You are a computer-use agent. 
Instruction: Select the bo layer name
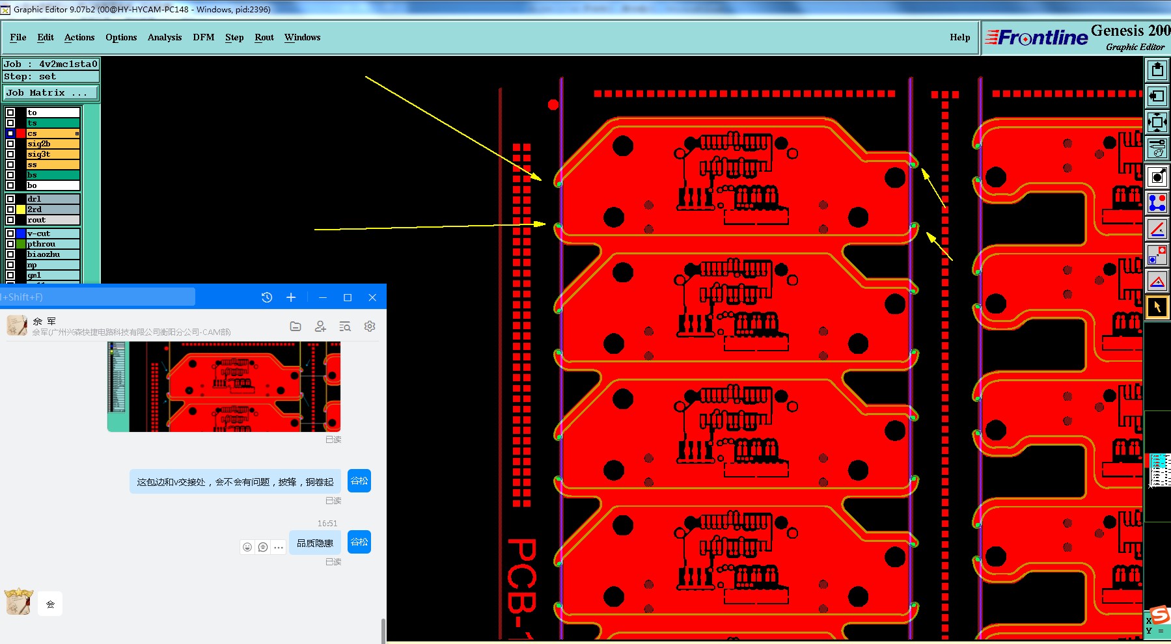tap(53, 185)
